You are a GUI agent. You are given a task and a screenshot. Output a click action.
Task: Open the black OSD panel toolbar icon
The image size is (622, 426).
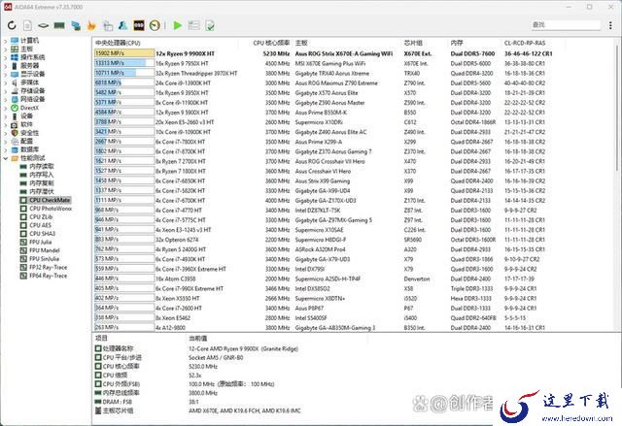(139, 26)
